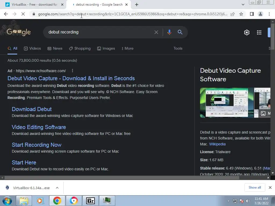This screenshot has width=275, height=206.
Task: Click the vertical scrollbar down arrow
Action: click(273, 173)
